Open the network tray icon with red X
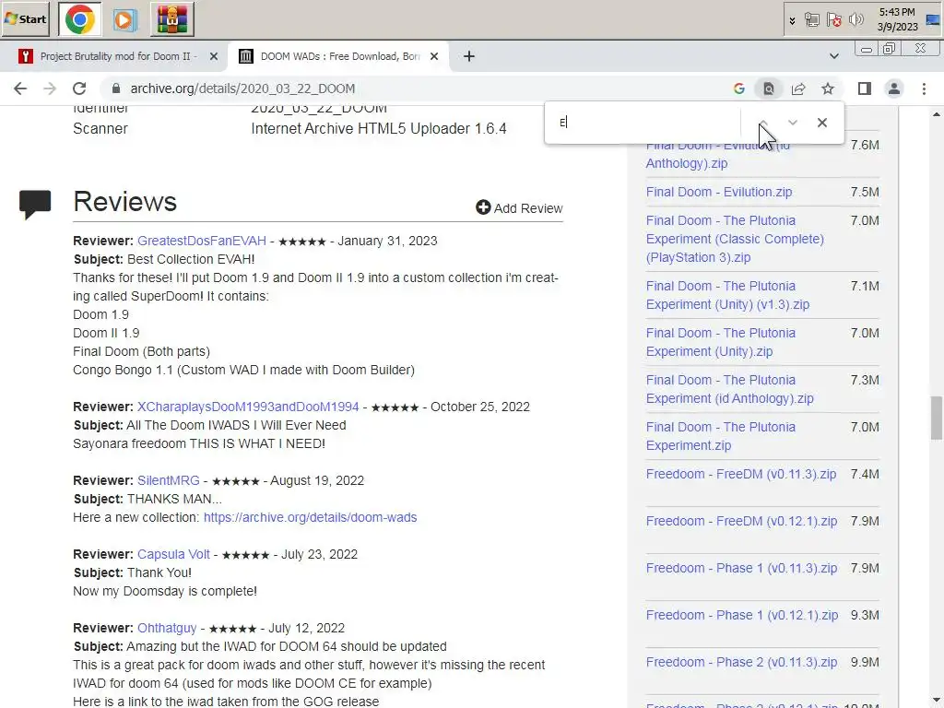Screen dimensions: 944x708 tap(833, 20)
